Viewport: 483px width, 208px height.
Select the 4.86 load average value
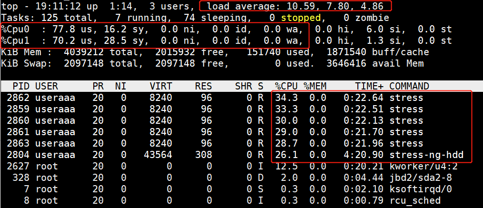point(372,6)
